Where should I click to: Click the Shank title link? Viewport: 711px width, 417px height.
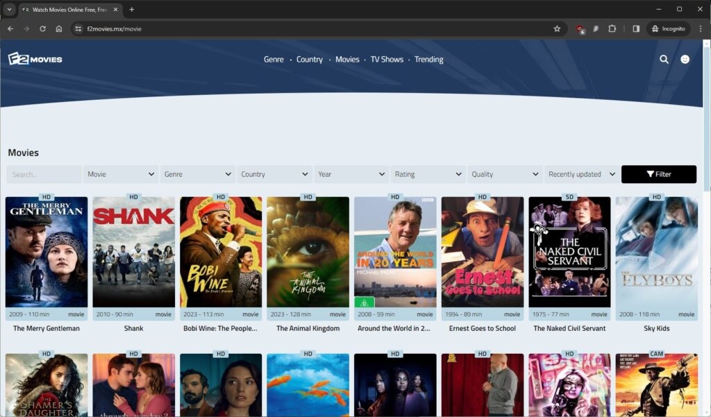click(x=134, y=328)
